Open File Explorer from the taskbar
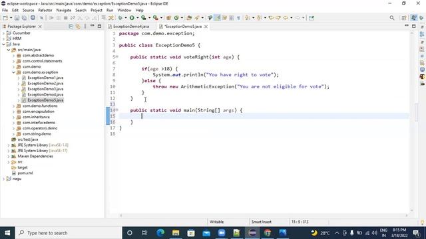 (x=176, y=233)
